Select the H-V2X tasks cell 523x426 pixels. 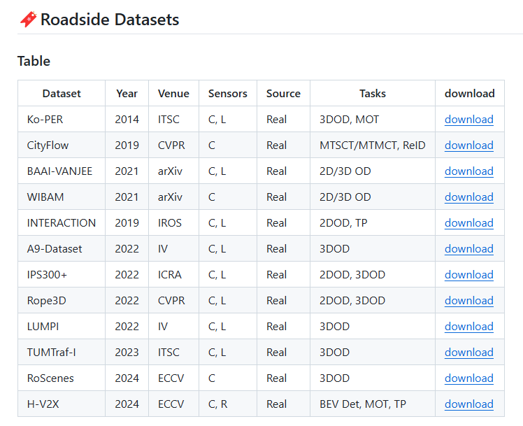(373, 404)
